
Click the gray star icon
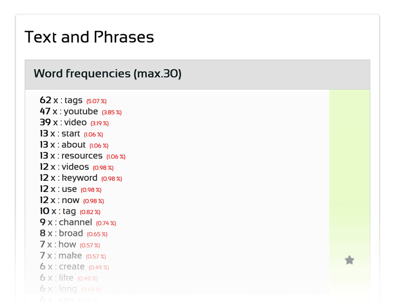coord(349,260)
